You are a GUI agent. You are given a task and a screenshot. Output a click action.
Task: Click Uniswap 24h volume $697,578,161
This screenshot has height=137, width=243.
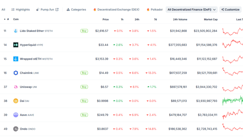178,87
